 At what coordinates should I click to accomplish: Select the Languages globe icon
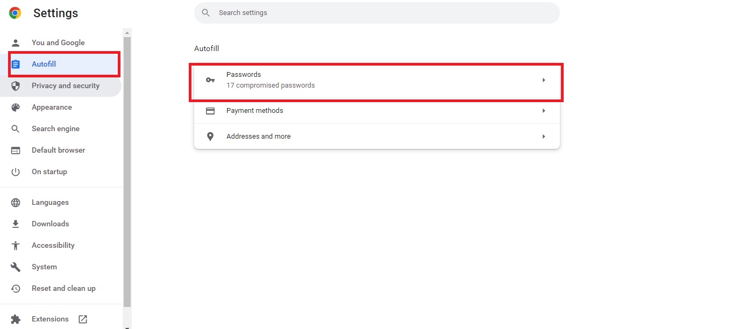coord(15,202)
